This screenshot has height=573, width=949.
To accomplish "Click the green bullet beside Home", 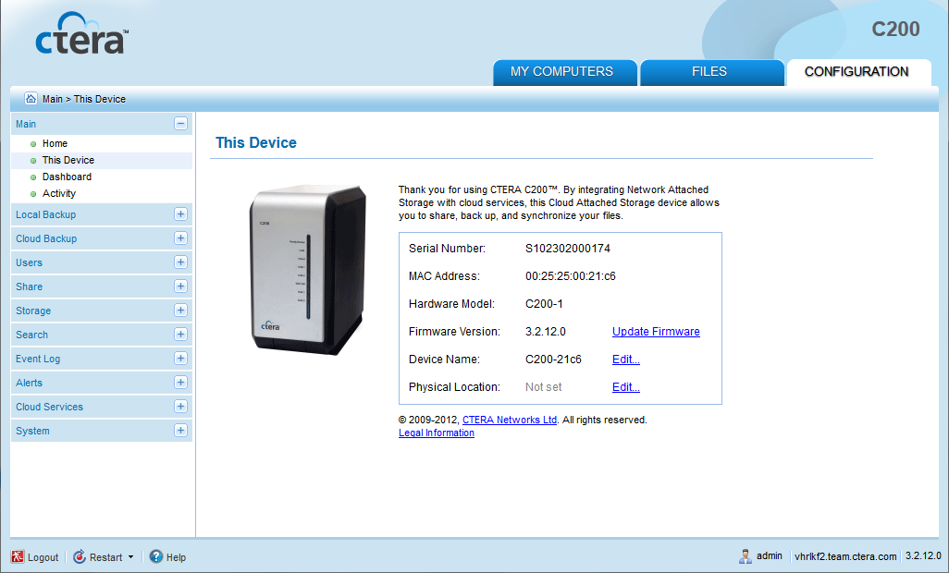I will tap(33, 144).
